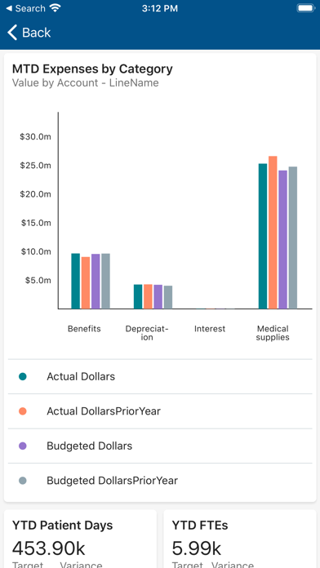Tap the battery indicator icon
This screenshot has height=568, width=320.
pos(306,8)
